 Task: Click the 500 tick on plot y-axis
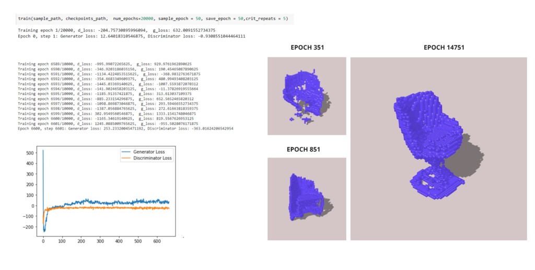point(31,152)
